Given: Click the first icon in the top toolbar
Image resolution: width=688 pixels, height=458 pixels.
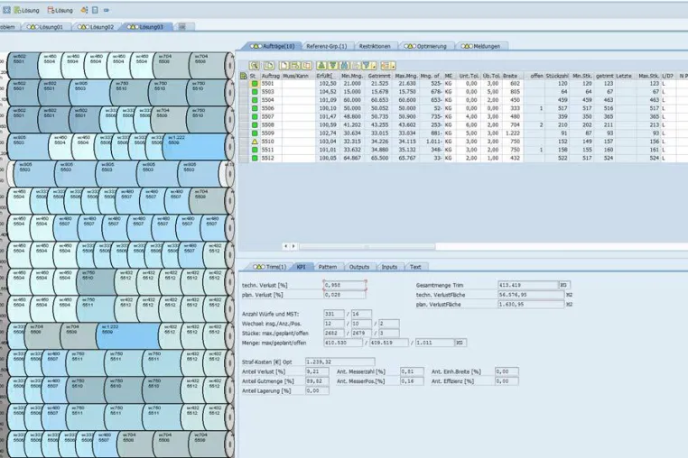Looking at the screenshot, I should (6, 10).
